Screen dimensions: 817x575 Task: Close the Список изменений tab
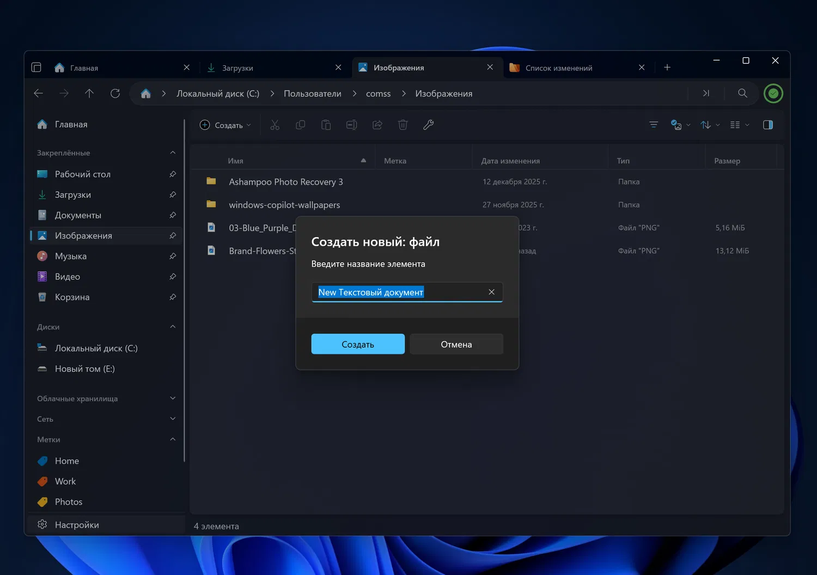click(x=642, y=68)
